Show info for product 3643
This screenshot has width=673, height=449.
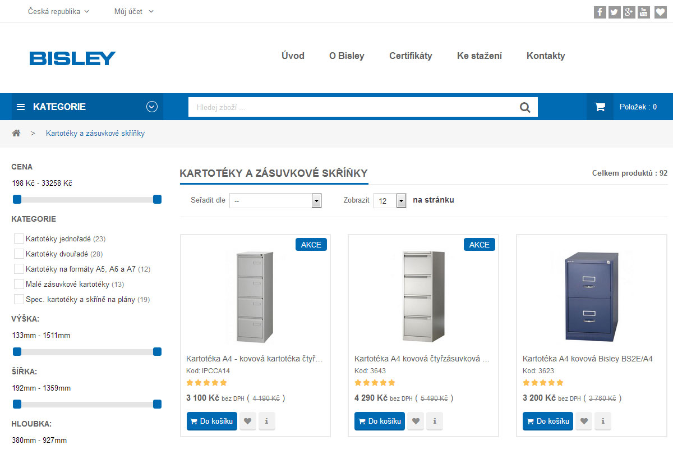pos(435,421)
